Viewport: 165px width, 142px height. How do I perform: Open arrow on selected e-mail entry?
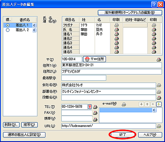coord(154,110)
